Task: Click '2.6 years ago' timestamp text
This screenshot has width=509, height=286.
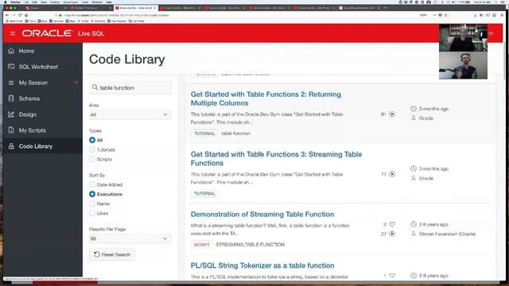Action: click(433, 224)
